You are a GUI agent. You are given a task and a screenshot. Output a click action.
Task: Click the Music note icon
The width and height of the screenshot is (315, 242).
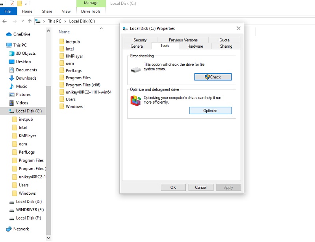[12, 86]
